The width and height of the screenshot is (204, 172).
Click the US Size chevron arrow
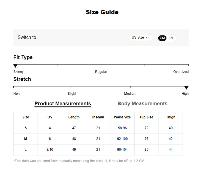click(147, 38)
